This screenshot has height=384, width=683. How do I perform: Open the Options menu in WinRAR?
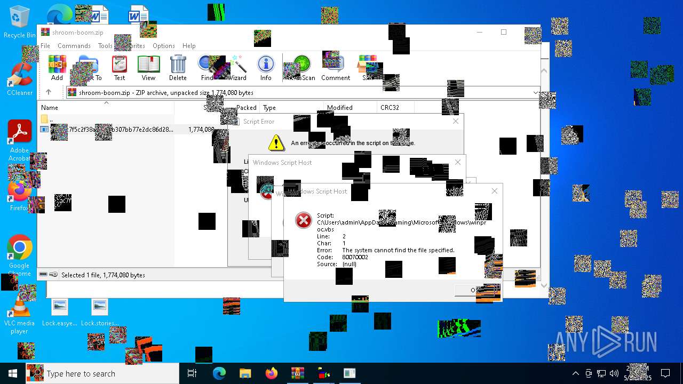pos(164,46)
